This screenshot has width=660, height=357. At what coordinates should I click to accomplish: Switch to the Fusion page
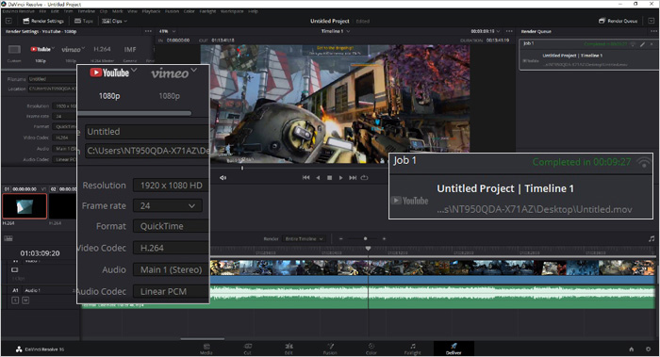(x=330, y=349)
